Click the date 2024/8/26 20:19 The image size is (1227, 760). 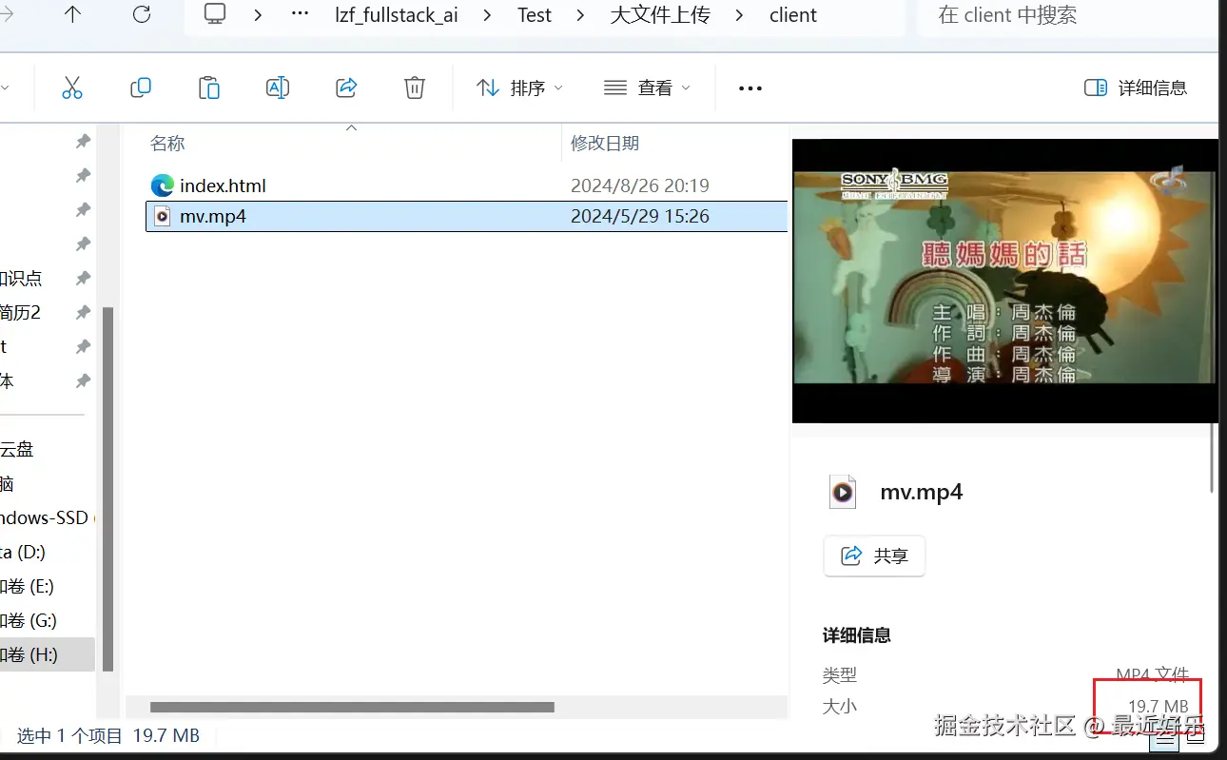640,185
